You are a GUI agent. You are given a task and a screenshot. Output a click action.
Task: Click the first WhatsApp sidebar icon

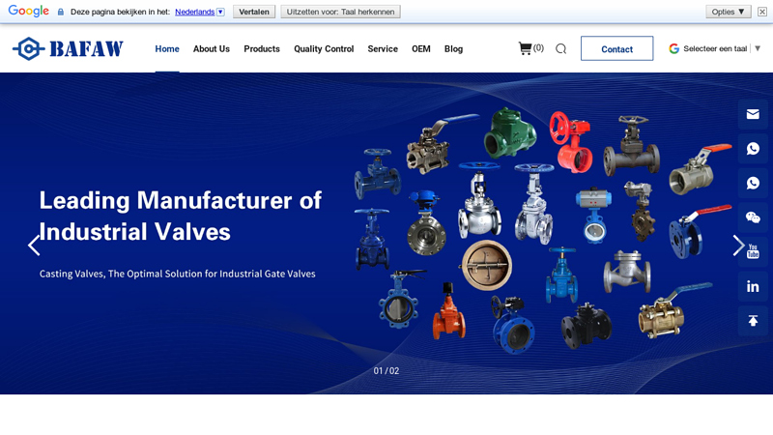tap(753, 149)
